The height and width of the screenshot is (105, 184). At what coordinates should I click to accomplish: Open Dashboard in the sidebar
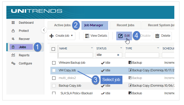(26, 22)
